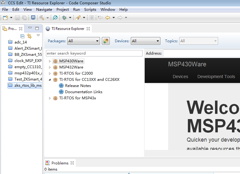Click the Build hammer icon
Image resolution: width=240 pixels, height=174 pixels.
coord(42,18)
